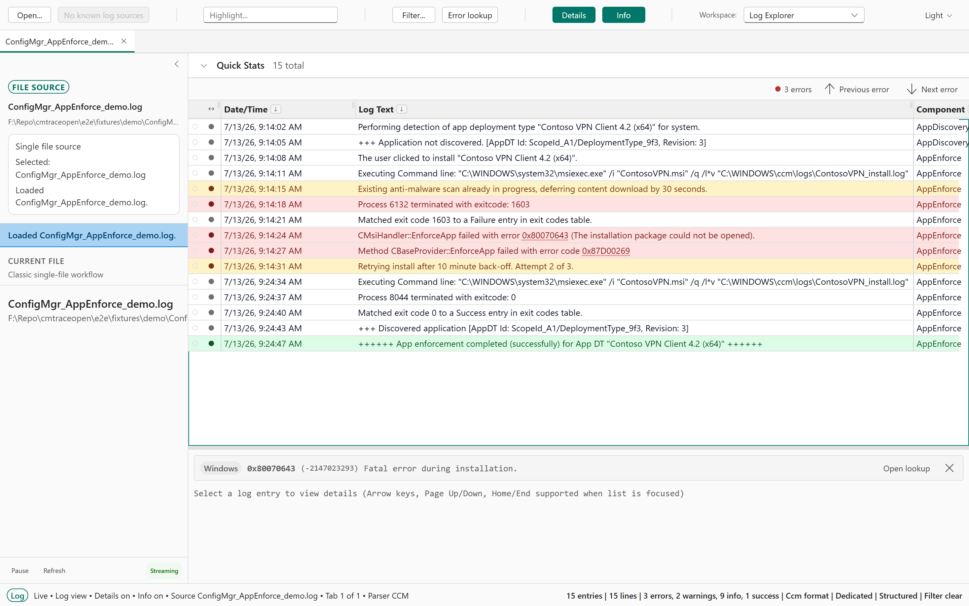Click '15 total' quick stats count
969x606 pixels.
(x=288, y=65)
